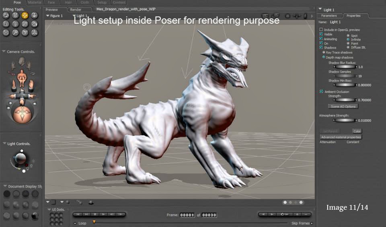This screenshot has height=227, width=386.
Task: Select the highlighted Translate/Pull tool
Action: [25, 16]
